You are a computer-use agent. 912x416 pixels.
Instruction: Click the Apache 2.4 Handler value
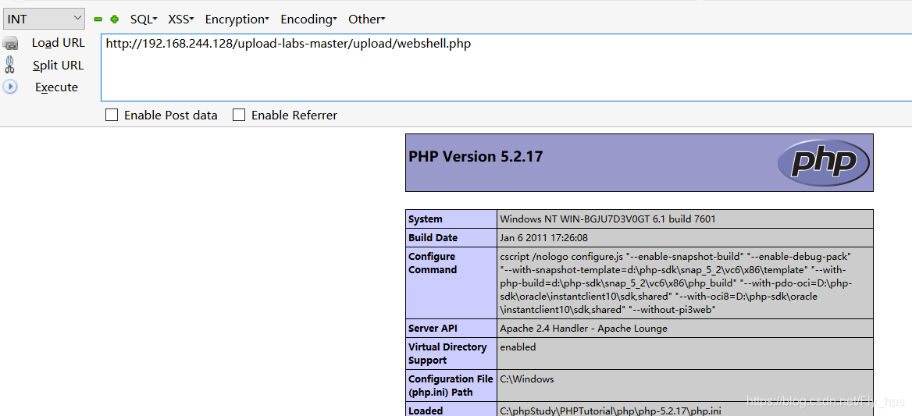pyautogui.click(x=583, y=329)
